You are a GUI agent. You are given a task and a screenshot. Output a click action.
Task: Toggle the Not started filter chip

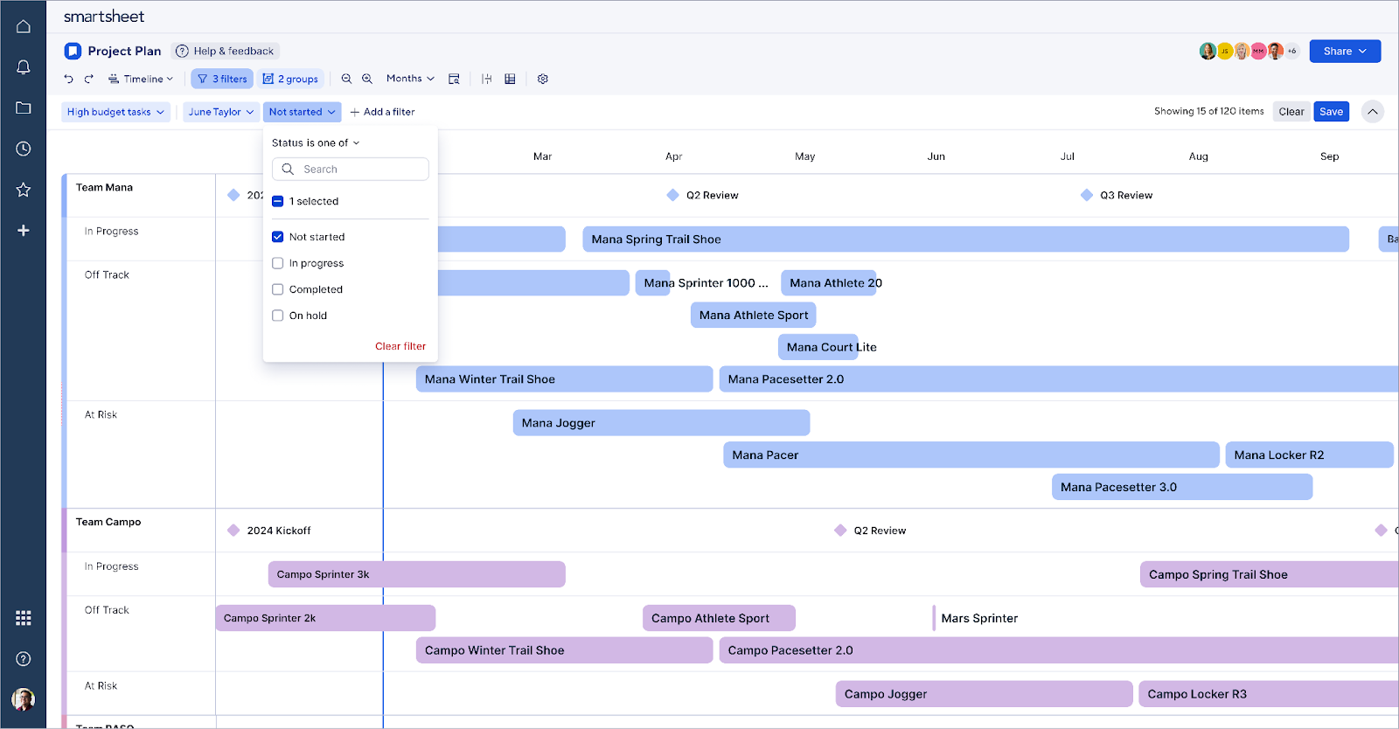302,112
